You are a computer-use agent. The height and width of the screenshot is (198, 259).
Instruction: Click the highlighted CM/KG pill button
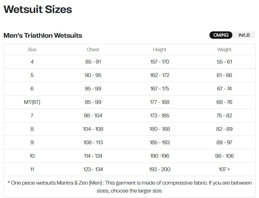pyautogui.click(x=220, y=35)
